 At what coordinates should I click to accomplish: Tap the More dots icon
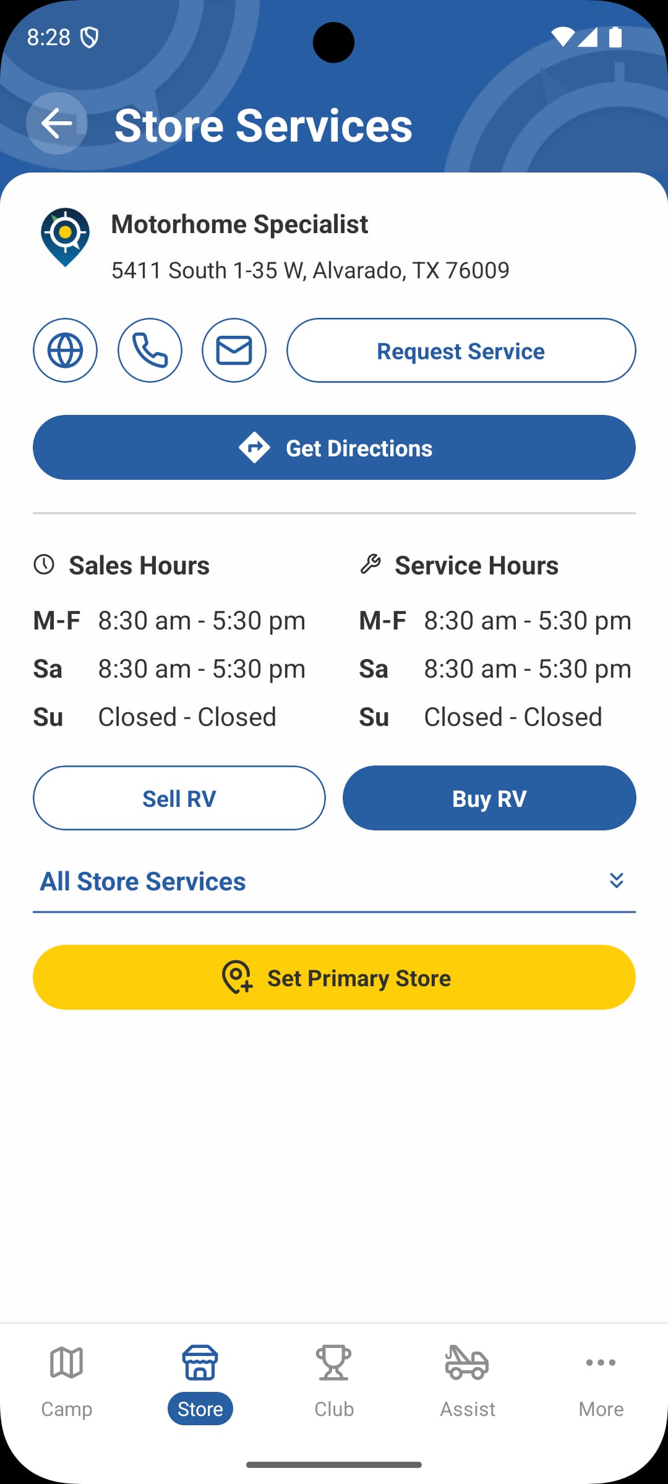pos(601,1363)
